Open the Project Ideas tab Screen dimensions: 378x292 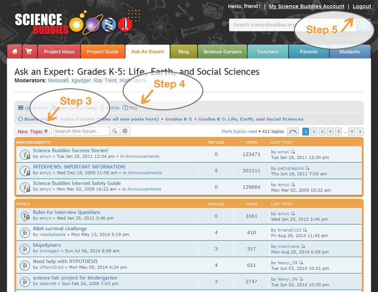(x=59, y=51)
